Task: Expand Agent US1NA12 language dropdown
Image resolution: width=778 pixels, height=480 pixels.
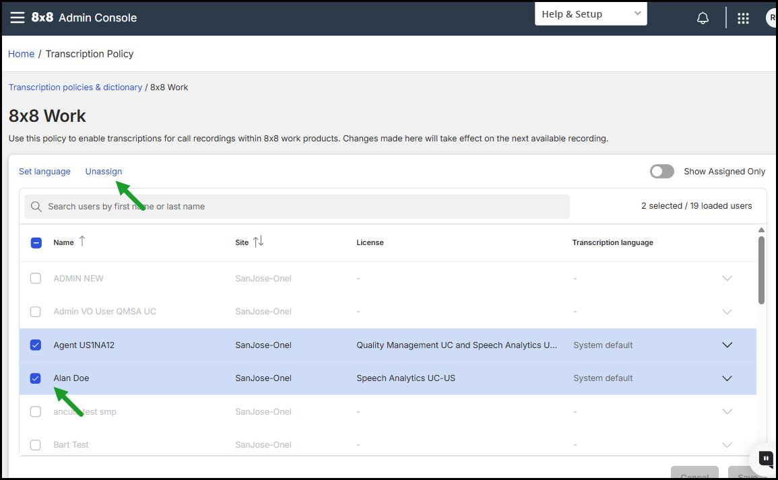Action: point(727,345)
